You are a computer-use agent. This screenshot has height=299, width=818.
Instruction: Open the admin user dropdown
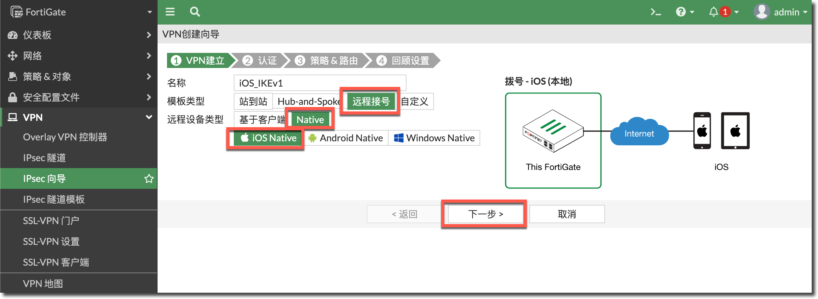[781, 12]
